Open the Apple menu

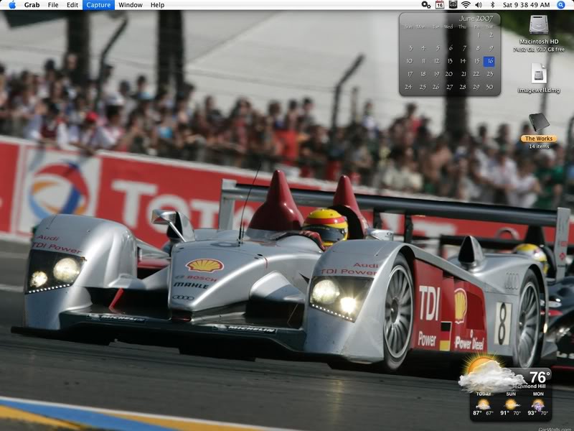click(x=12, y=5)
